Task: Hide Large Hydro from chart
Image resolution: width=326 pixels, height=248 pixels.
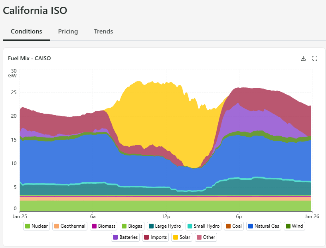Action: (165, 226)
